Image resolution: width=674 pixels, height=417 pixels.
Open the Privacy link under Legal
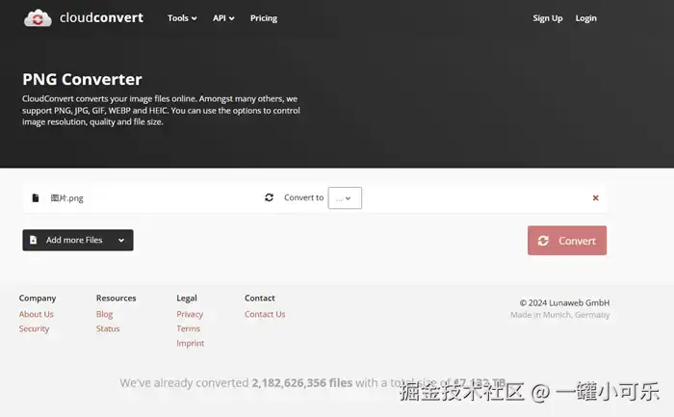(190, 314)
